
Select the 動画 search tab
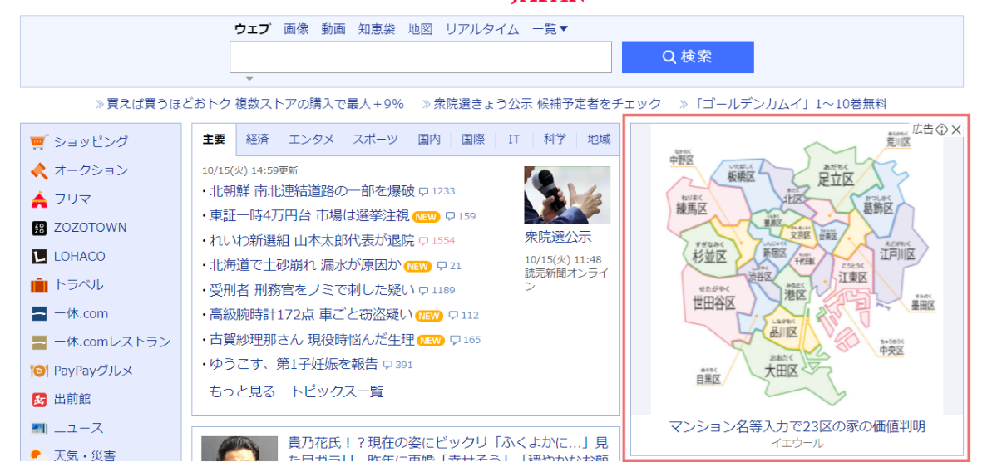click(333, 29)
